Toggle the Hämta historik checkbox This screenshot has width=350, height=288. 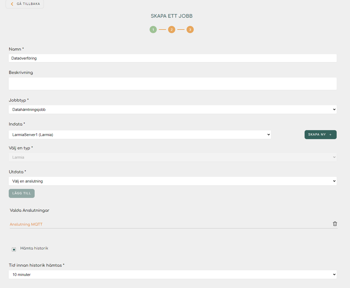pyautogui.click(x=14, y=249)
